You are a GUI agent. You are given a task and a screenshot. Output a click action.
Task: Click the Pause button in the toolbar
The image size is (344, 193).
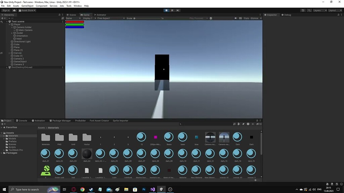coord(172,10)
